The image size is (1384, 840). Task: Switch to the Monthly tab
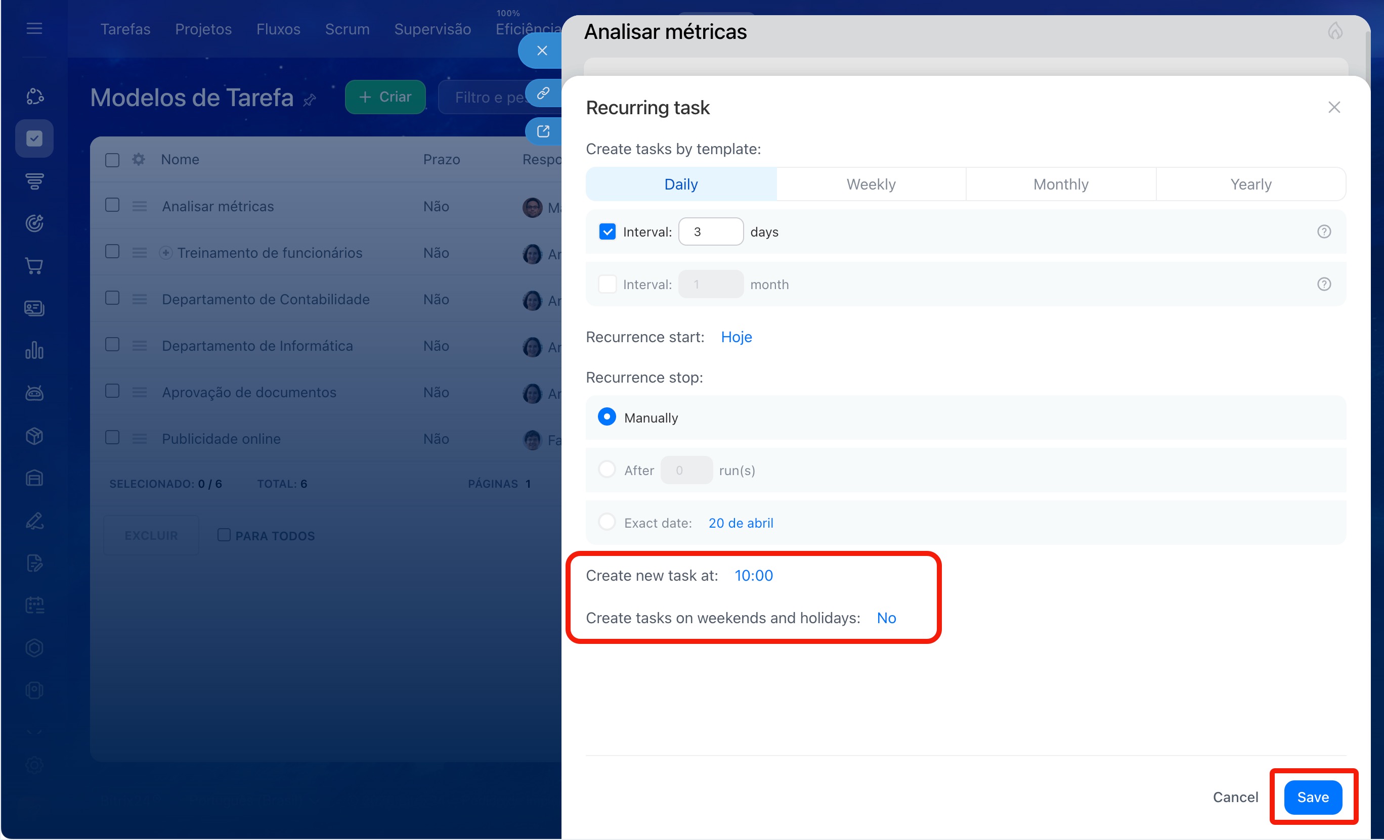point(1060,184)
